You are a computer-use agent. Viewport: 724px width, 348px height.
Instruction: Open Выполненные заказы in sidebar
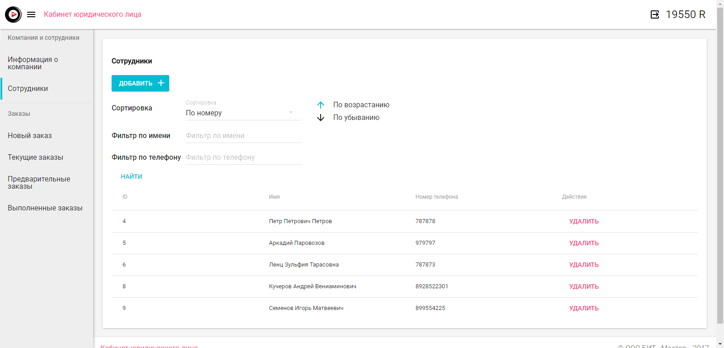pos(45,208)
